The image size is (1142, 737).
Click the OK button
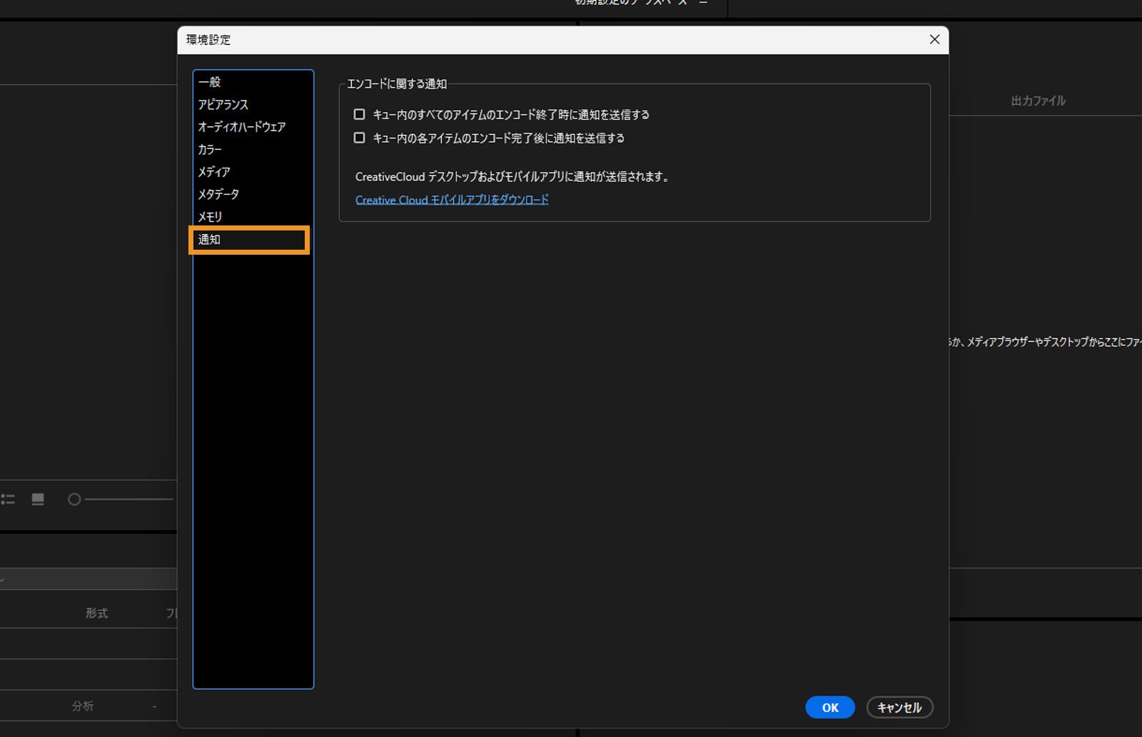(x=830, y=707)
